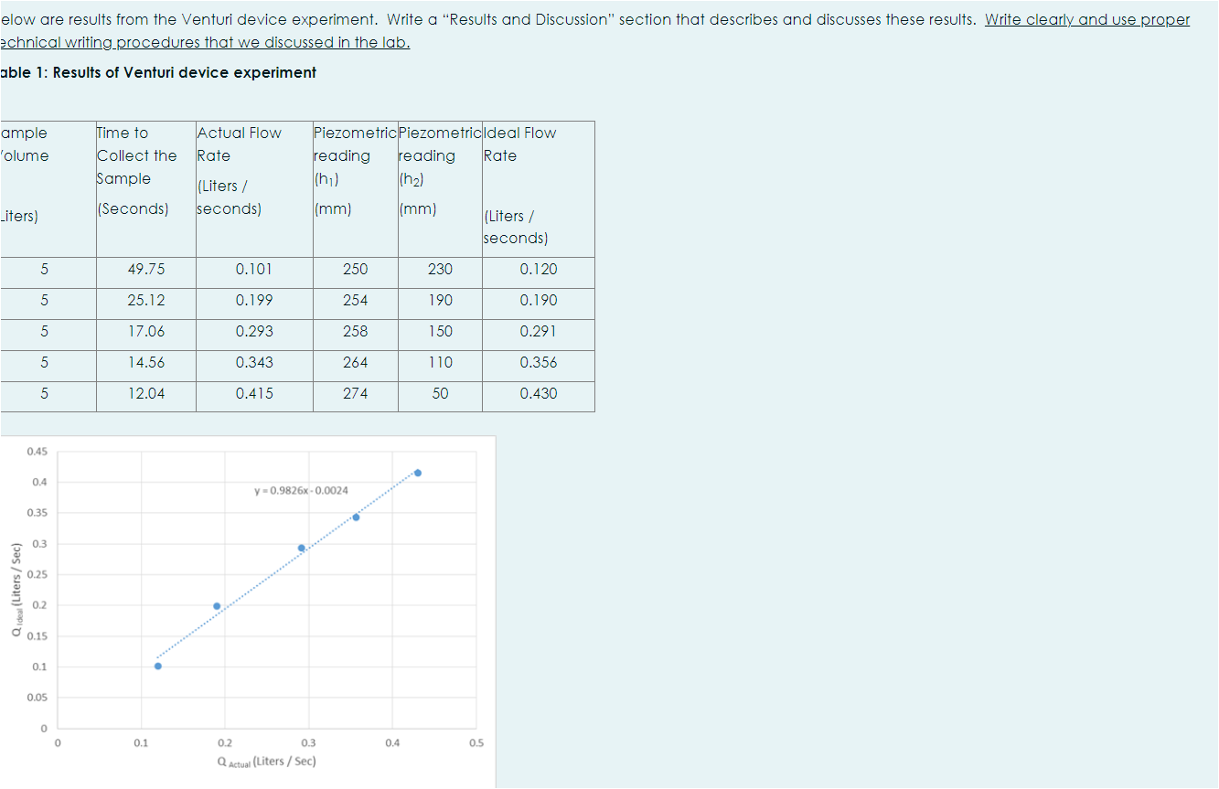The width and height of the screenshot is (1219, 789).
Task: Click the 0.25 label on the vertical axis
Action: [x=37, y=575]
